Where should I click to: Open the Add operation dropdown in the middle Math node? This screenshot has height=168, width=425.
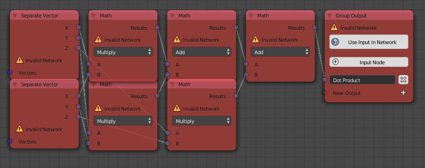click(x=201, y=52)
